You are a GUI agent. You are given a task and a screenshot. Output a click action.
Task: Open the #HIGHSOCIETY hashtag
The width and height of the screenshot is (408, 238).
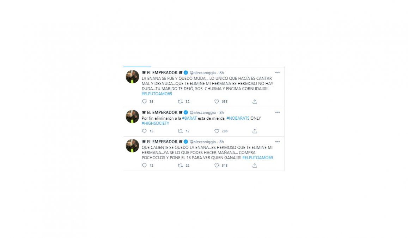coord(156,123)
